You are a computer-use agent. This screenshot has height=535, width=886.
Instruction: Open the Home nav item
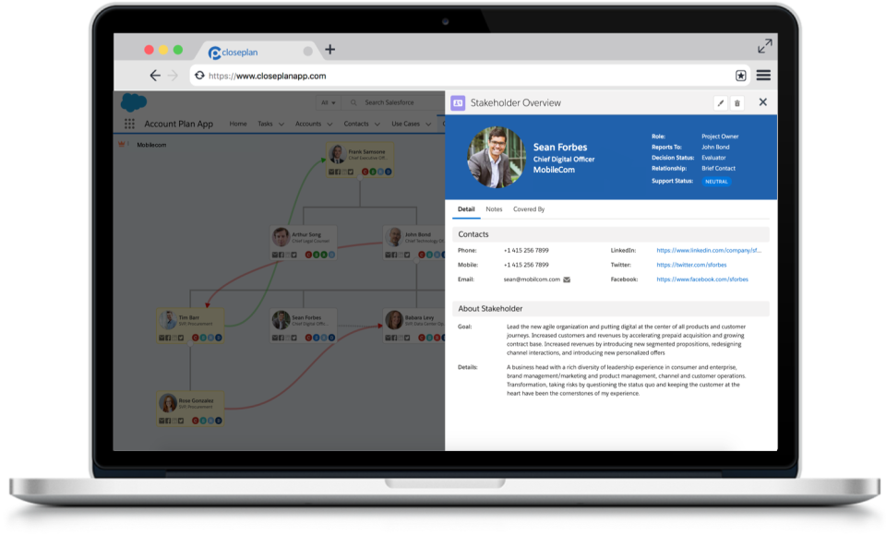tap(238, 124)
